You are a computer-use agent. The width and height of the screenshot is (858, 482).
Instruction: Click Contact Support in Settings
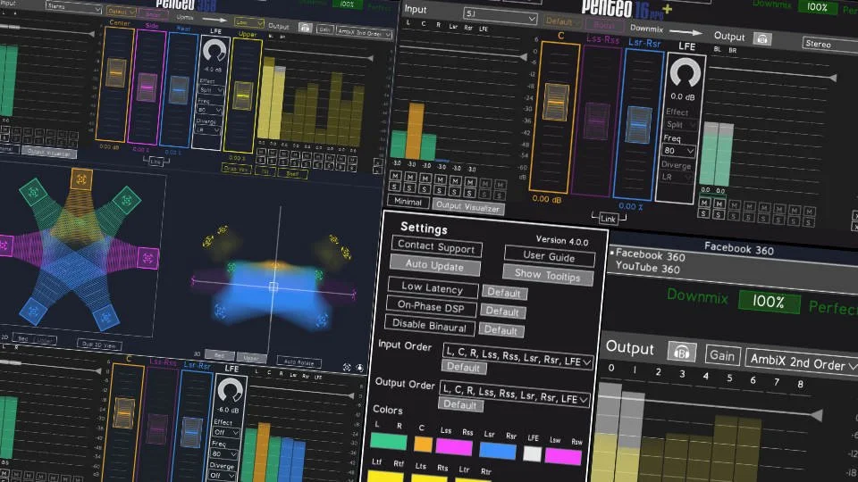point(436,246)
